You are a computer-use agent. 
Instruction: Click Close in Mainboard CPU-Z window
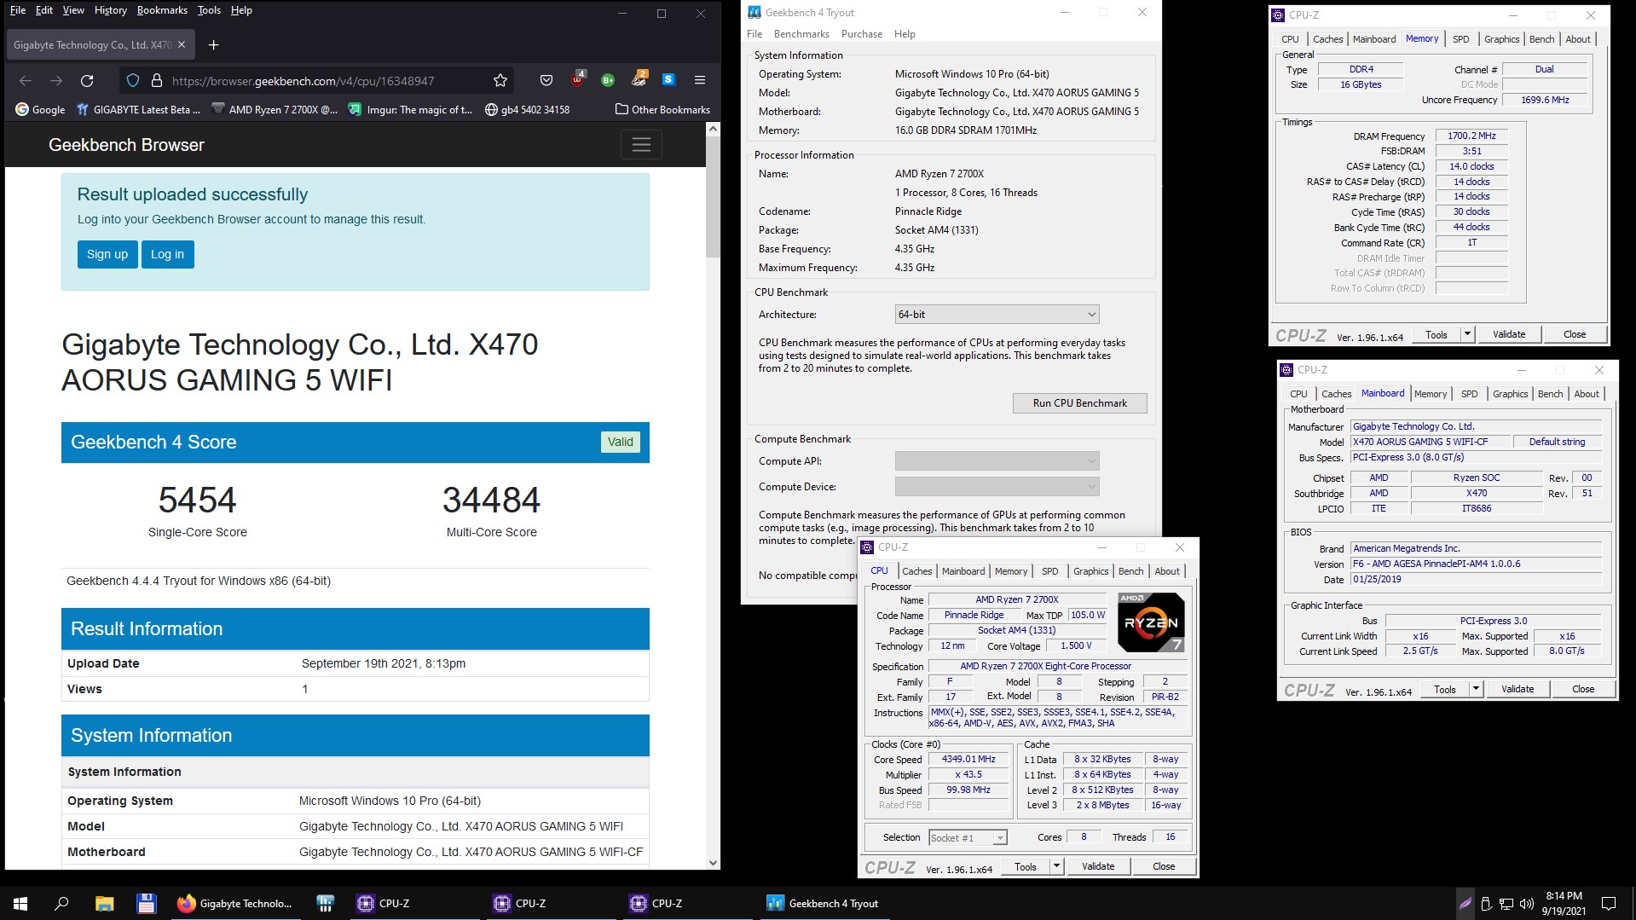[1582, 689]
